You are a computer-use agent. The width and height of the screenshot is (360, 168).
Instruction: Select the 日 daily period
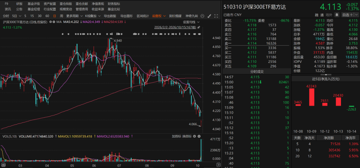(54, 16)
